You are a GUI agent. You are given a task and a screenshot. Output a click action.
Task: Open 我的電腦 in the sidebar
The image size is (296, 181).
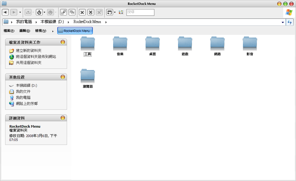click(23, 98)
